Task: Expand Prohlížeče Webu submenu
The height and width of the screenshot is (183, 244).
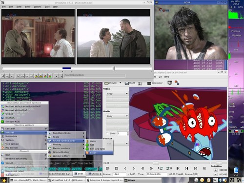Action: 66,133
